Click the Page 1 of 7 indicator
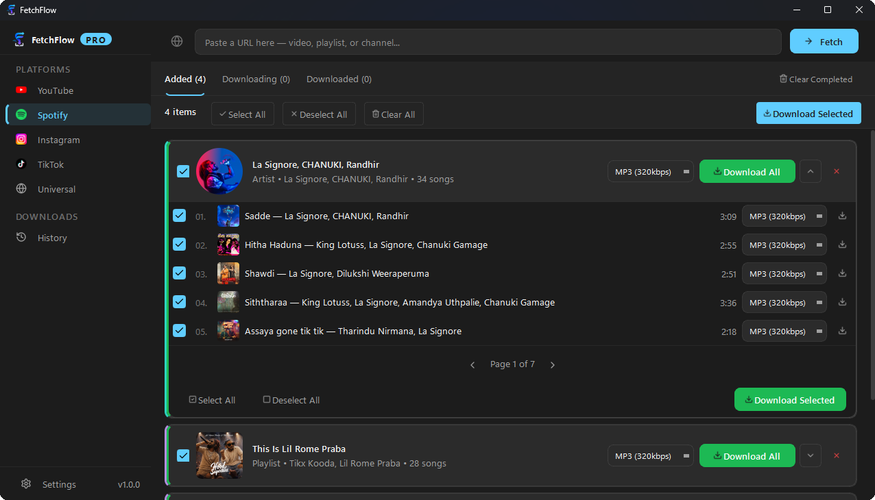The image size is (875, 500). pyautogui.click(x=512, y=364)
